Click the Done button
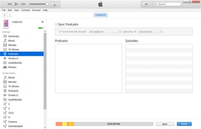 click(x=184, y=124)
